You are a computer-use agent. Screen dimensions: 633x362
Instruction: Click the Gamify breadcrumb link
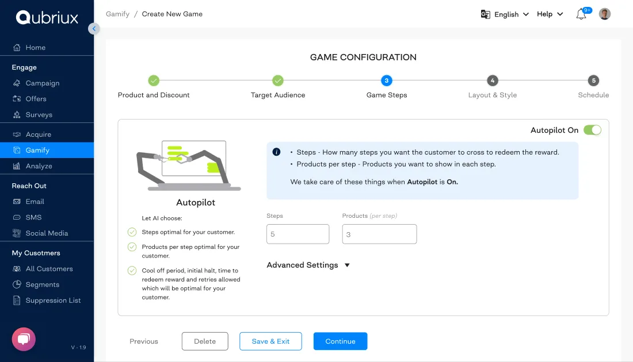click(x=117, y=14)
